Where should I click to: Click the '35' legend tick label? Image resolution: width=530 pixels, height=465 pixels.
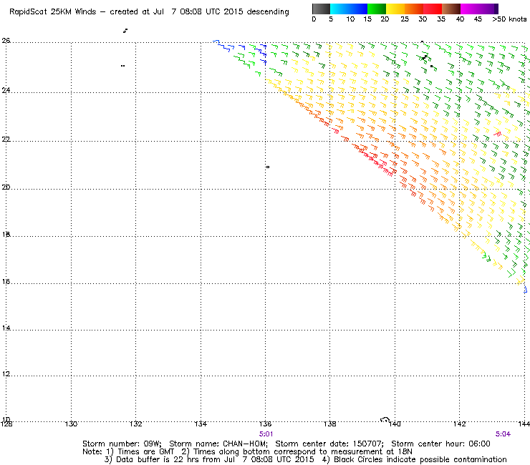click(441, 19)
